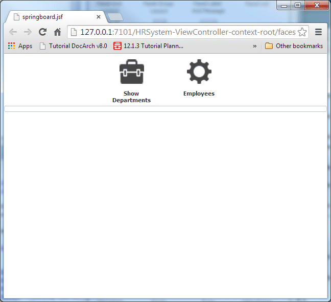Image resolution: width=331 pixels, height=302 pixels.
Task: Close the browser window
Action: [317, 5]
